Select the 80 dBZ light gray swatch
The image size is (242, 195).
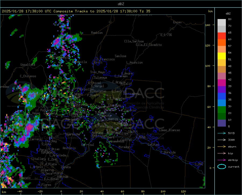pyautogui.click(x=222, y=23)
